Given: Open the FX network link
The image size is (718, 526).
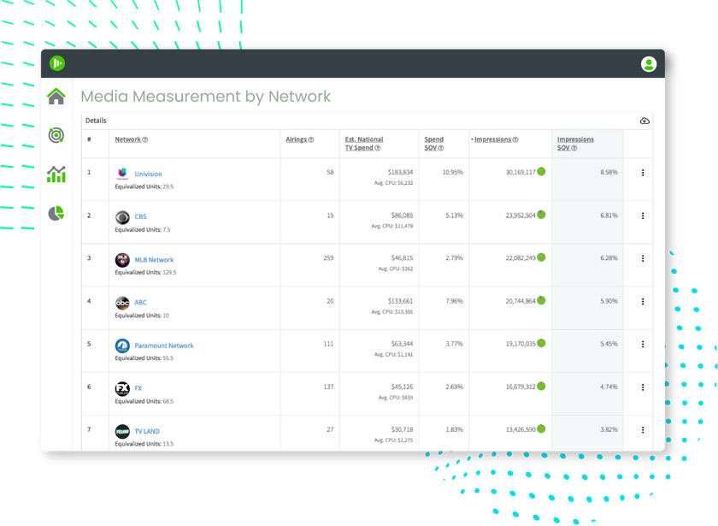Looking at the screenshot, I should [x=138, y=388].
